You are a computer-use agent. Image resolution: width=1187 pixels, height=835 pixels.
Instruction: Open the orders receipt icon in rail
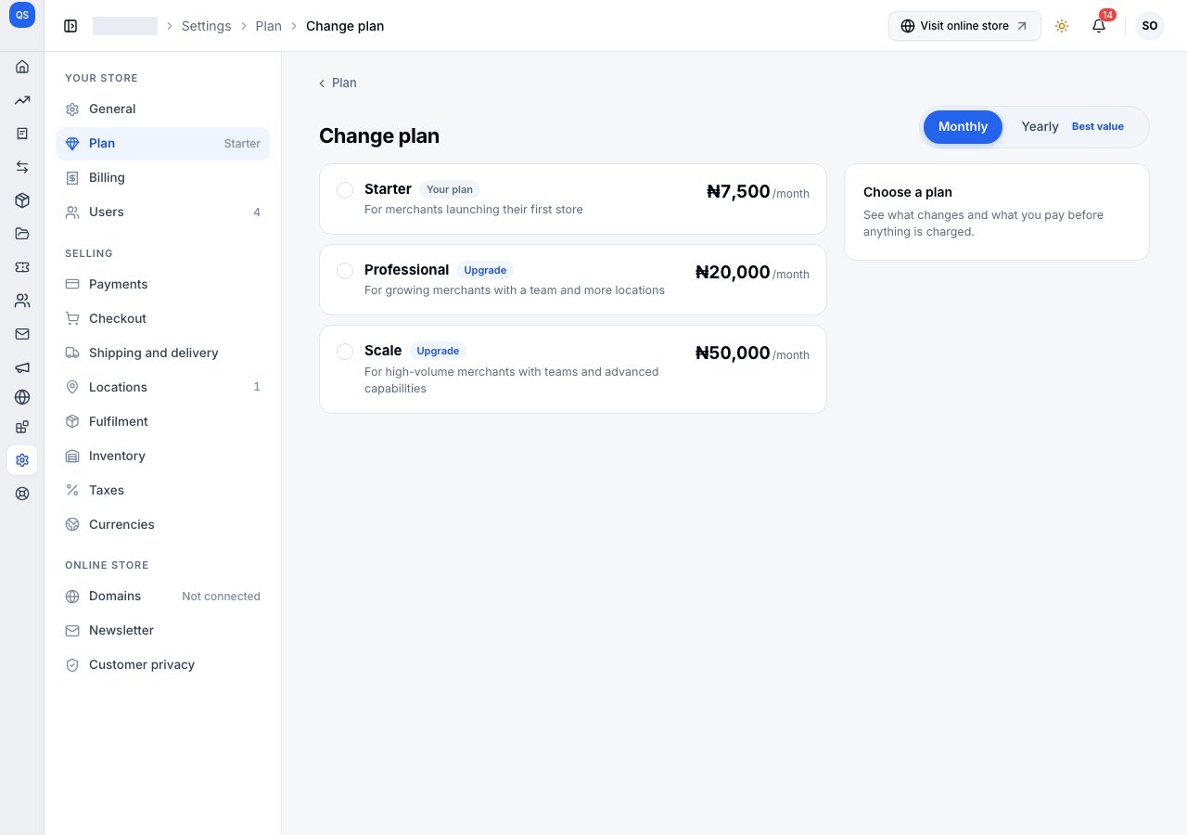(x=22, y=134)
